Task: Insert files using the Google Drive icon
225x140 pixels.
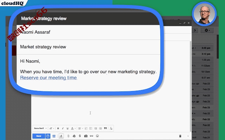Action: coord(74,136)
